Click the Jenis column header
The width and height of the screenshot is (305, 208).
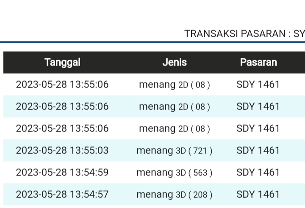tap(175, 63)
